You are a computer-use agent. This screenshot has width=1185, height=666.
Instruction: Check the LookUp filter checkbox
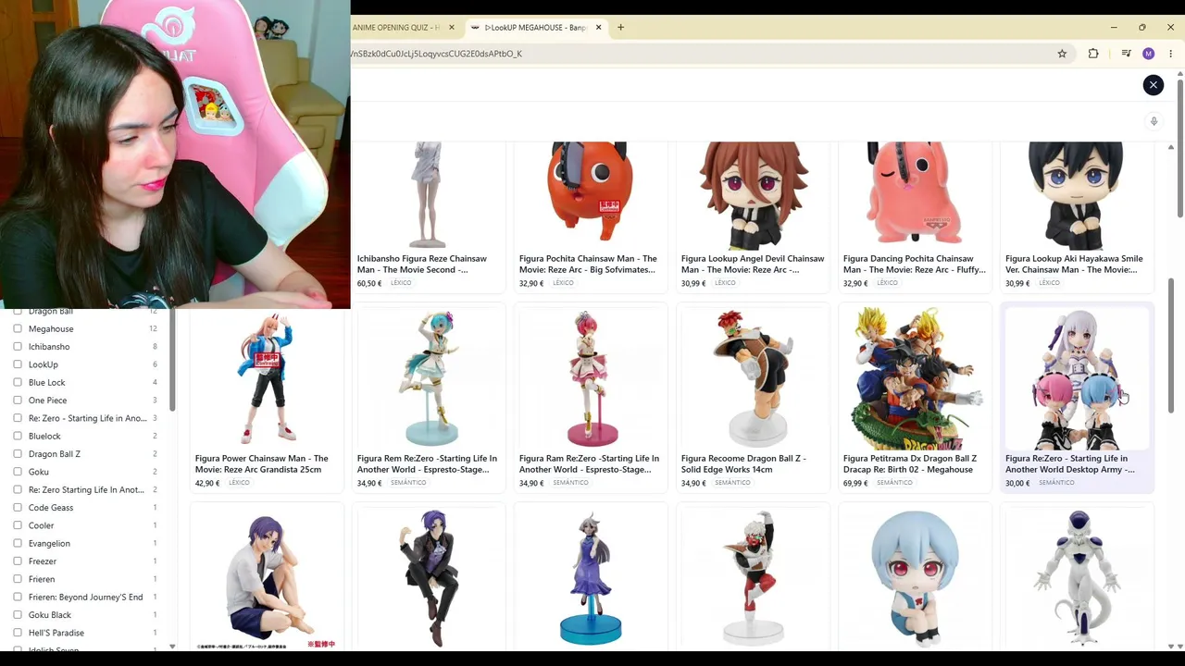18,364
